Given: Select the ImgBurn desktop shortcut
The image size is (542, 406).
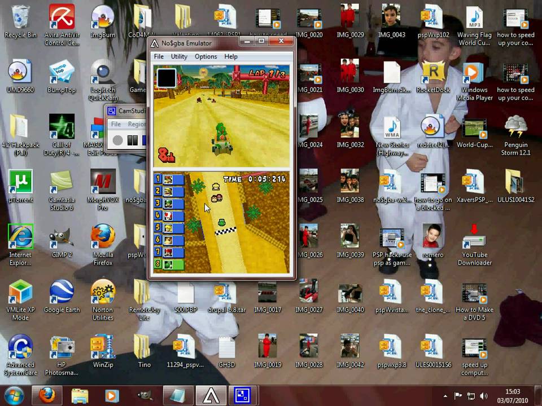Looking at the screenshot, I should point(103,21).
